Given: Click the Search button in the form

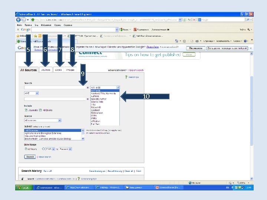Looking at the screenshot, I should [30, 157].
